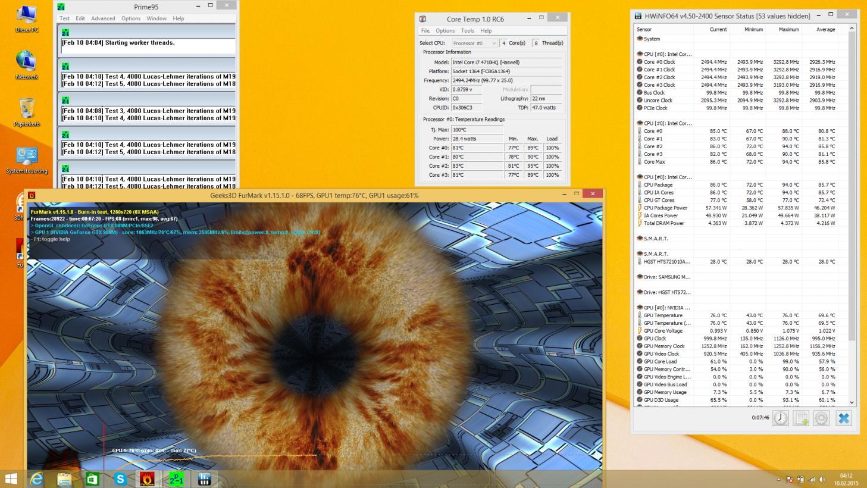Open File Explorer from taskbar
The height and width of the screenshot is (488, 867).
click(x=64, y=478)
